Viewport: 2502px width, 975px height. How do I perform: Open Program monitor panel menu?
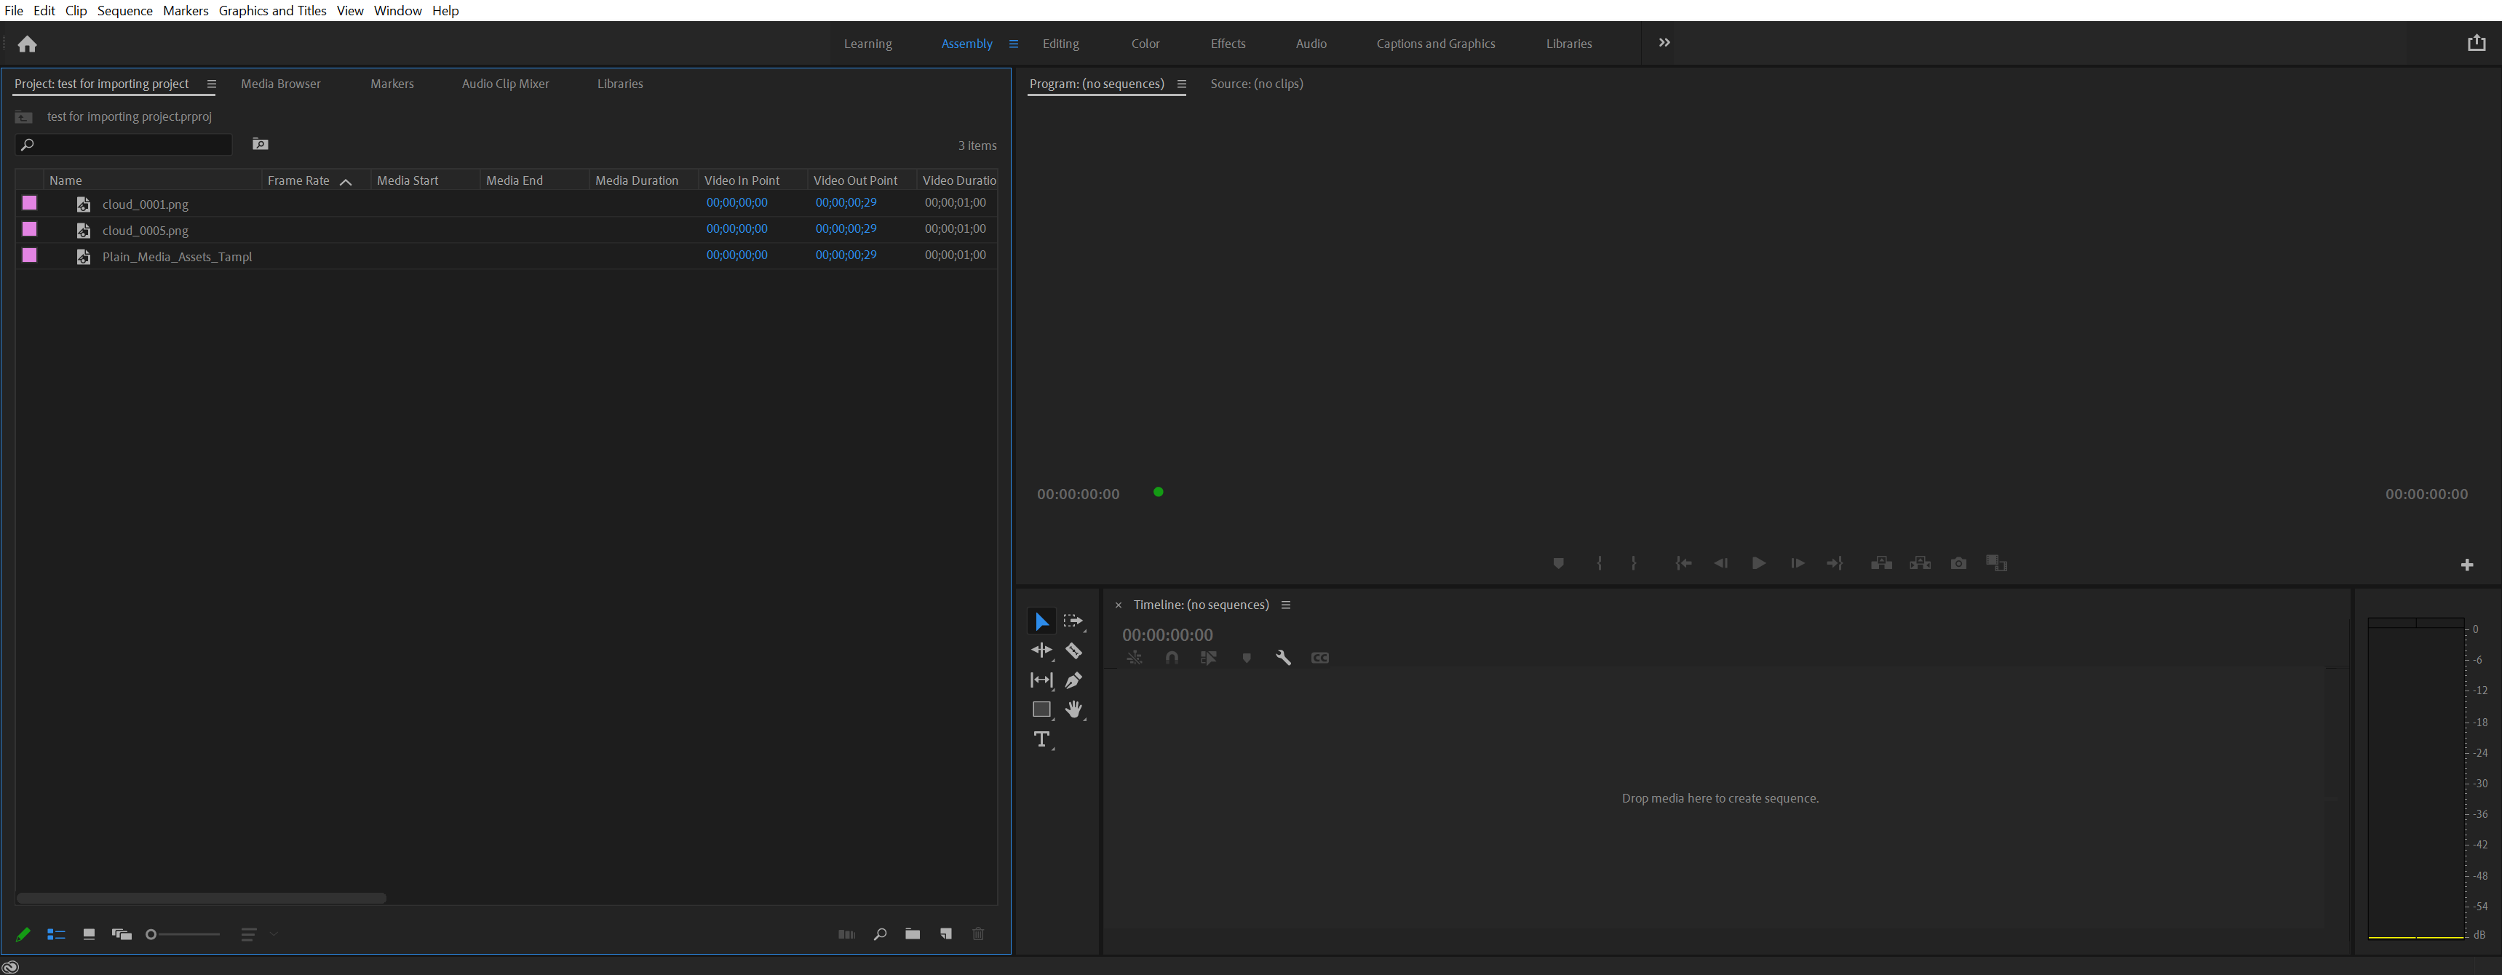[x=1181, y=84]
